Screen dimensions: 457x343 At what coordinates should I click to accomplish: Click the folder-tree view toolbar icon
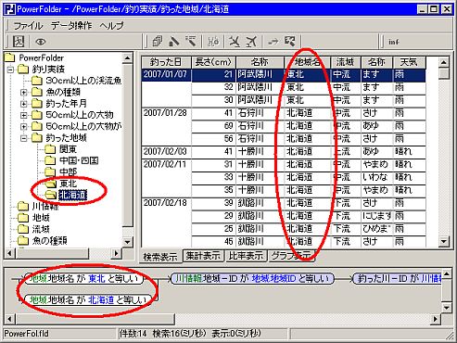point(19,41)
